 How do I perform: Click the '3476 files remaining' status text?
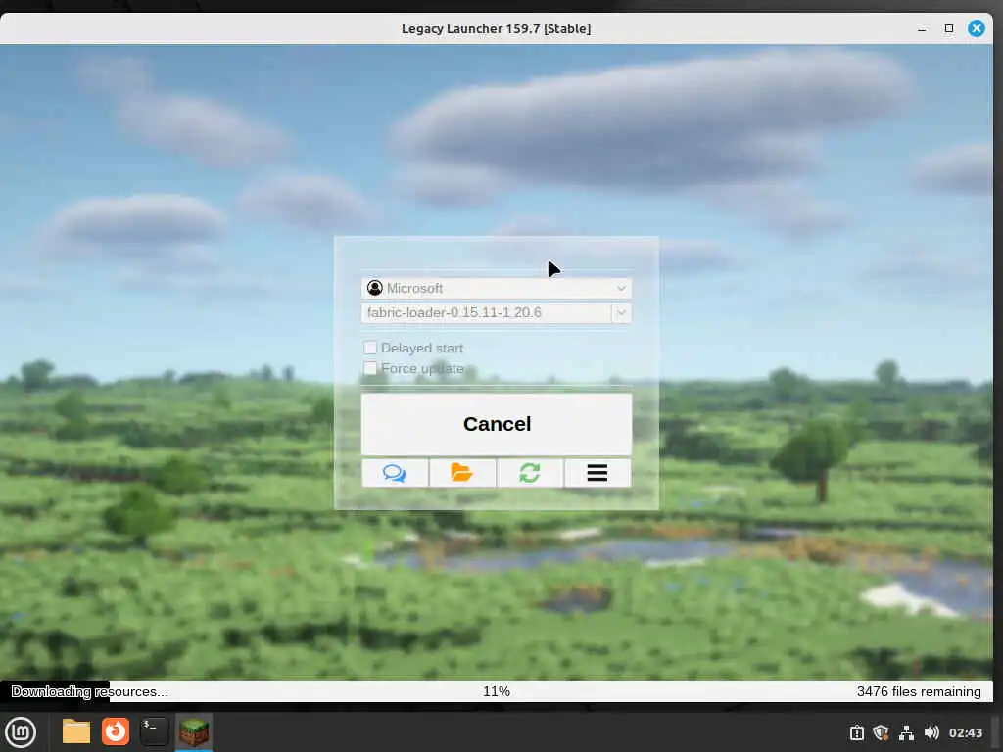point(919,691)
